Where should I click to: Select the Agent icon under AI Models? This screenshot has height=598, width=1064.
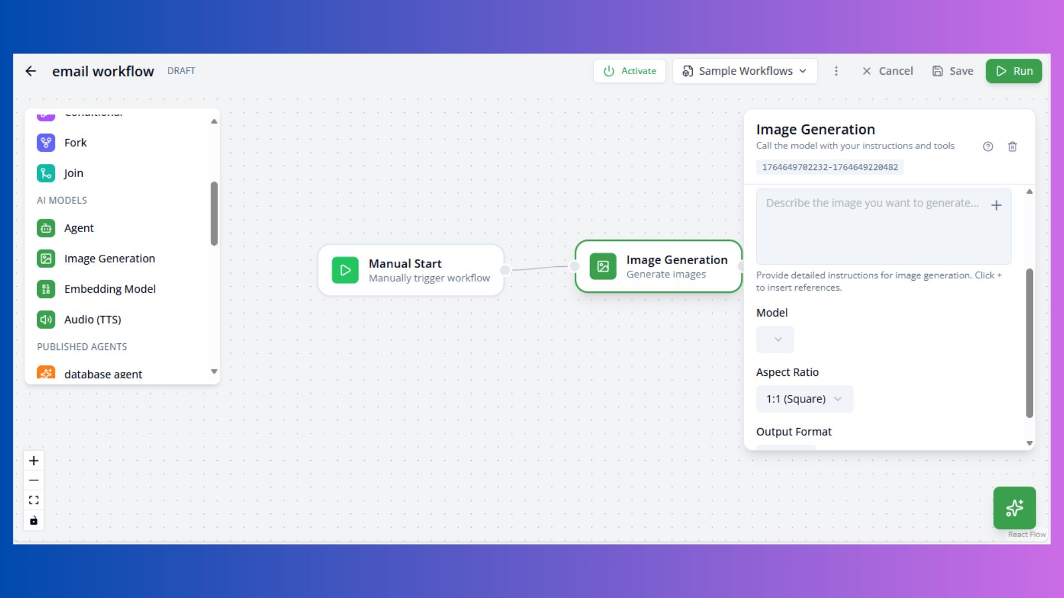click(46, 228)
